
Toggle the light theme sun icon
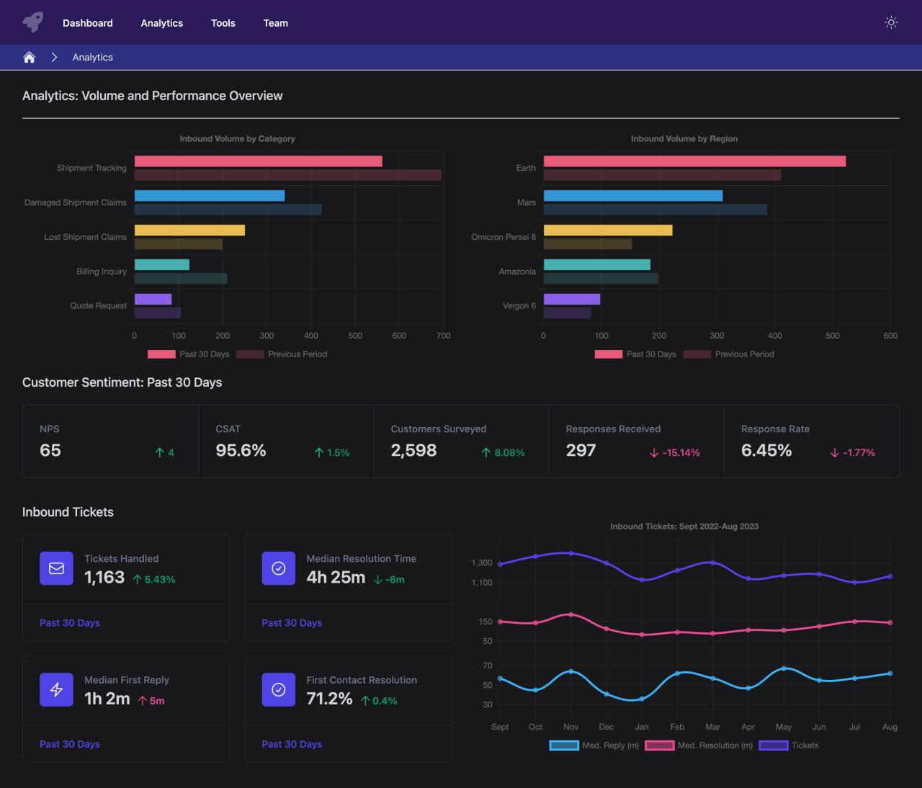point(891,22)
